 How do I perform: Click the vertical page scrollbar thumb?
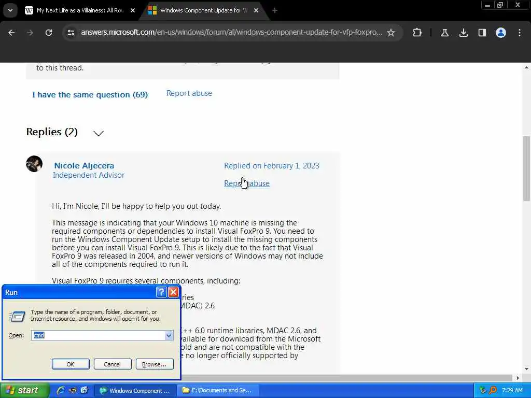(x=526, y=168)
